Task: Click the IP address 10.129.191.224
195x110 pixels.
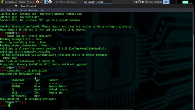Action: click(37, 71)
